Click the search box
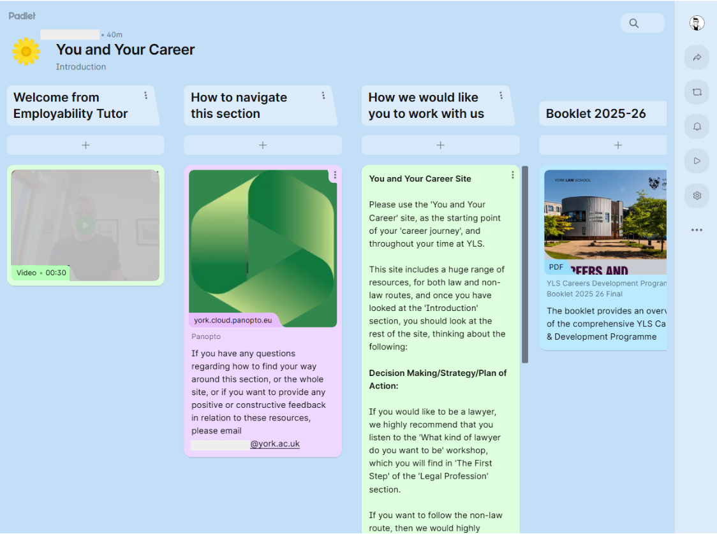717x534 pixels. click(x=642, y=23)
